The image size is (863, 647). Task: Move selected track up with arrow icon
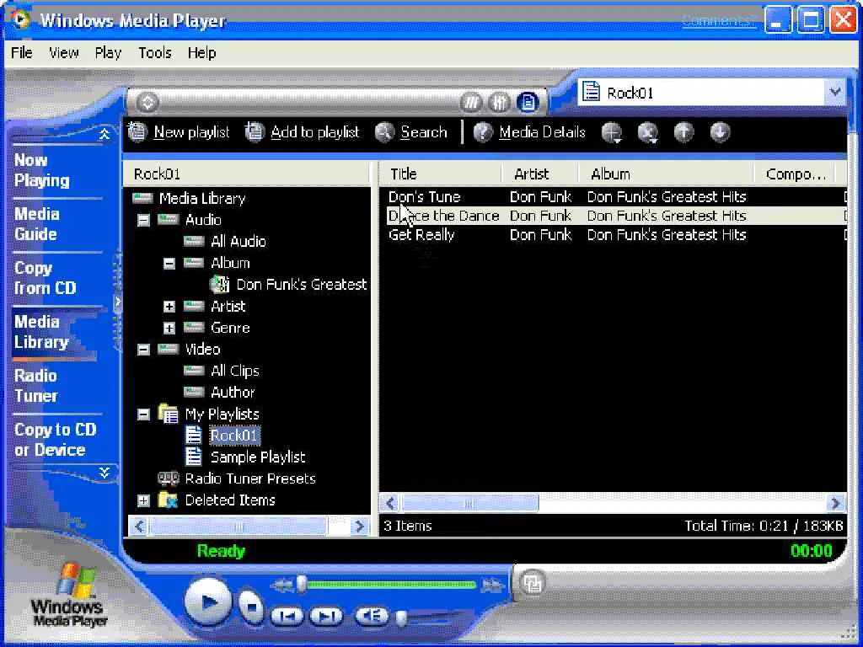pyautogui.click(x=684, y=132)
